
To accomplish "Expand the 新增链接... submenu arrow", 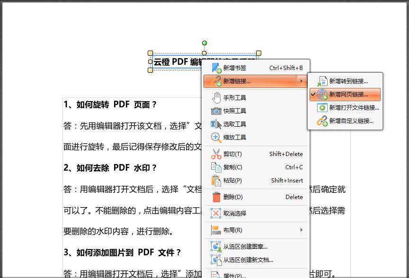I will point(302,81).
